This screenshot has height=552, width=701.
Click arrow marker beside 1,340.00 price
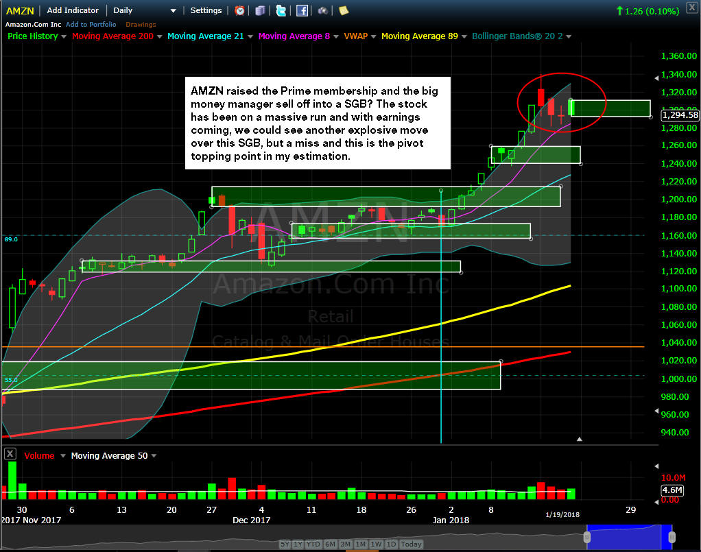pos(656,78)
